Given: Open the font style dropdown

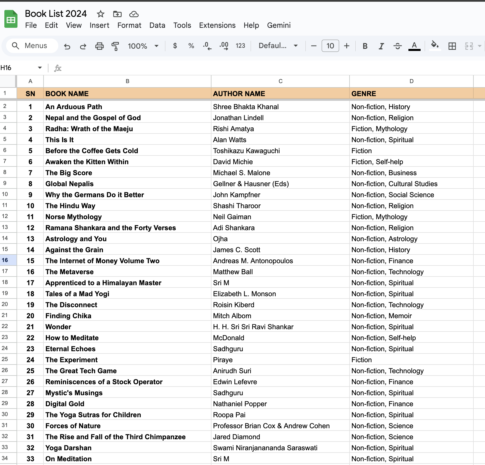Looking at the screenshot, I should pos(278,46).
